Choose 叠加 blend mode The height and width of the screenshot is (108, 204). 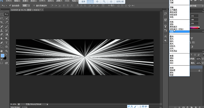pos(179,36)
